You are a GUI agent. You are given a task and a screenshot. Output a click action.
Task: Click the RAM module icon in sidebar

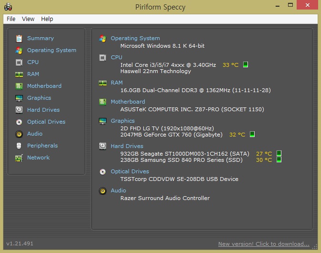pyautogui.click(x=19, y=74)
